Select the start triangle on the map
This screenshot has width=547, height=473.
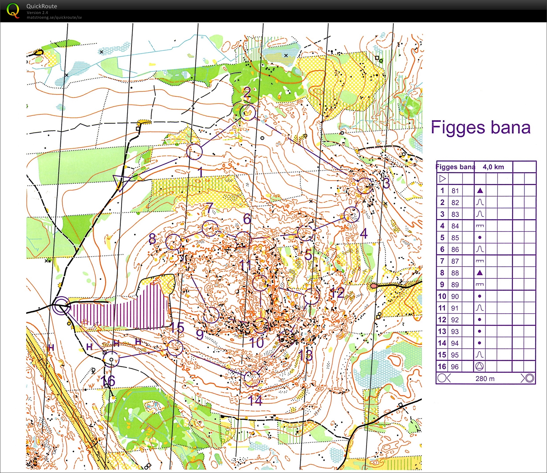(121, 182)
